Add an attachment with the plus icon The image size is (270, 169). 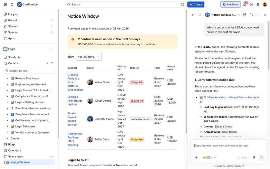196,158
